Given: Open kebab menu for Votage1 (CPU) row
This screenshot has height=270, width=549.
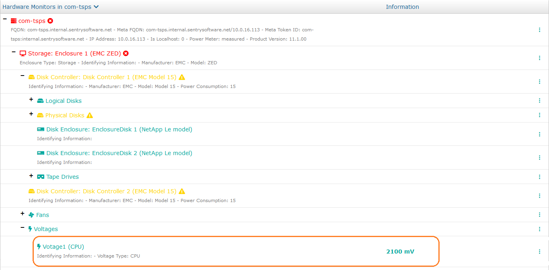Looking at the screenshot, I should [539, 252].
